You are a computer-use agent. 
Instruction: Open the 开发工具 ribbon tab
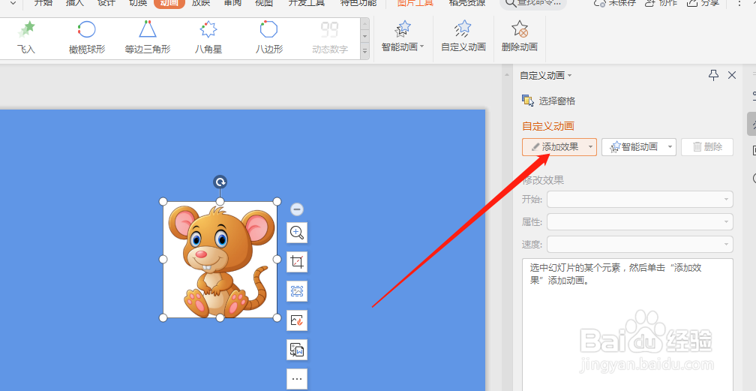[x=306, y=3]
